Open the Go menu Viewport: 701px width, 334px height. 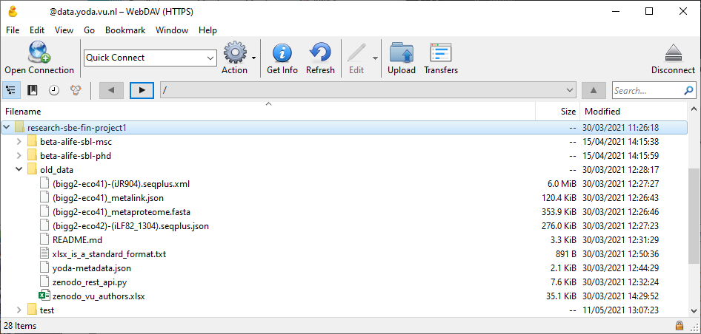click(89, 30)
